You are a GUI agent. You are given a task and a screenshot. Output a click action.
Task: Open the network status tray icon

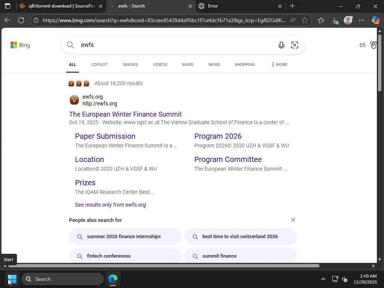[x=335, y=279]
